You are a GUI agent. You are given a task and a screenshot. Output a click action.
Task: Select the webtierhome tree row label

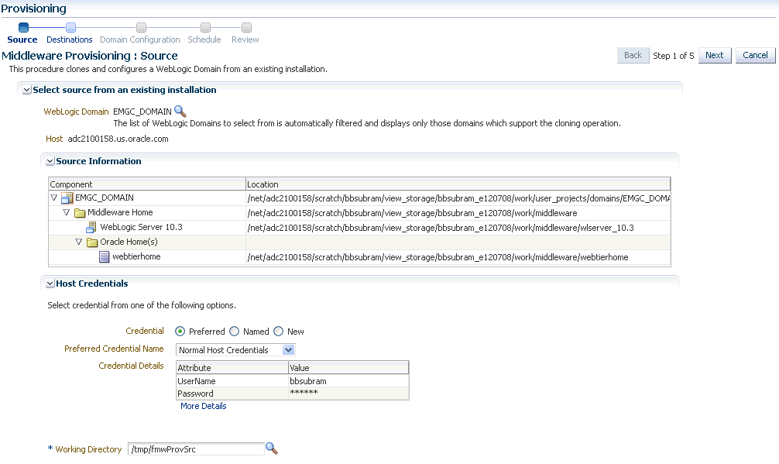tap(136, 257)
